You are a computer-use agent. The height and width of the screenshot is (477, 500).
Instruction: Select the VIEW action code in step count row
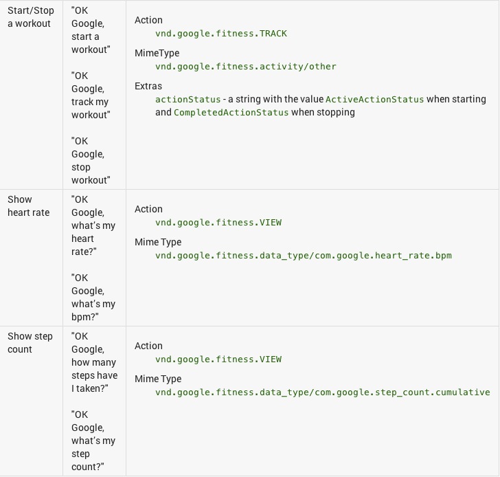point(218,359)
